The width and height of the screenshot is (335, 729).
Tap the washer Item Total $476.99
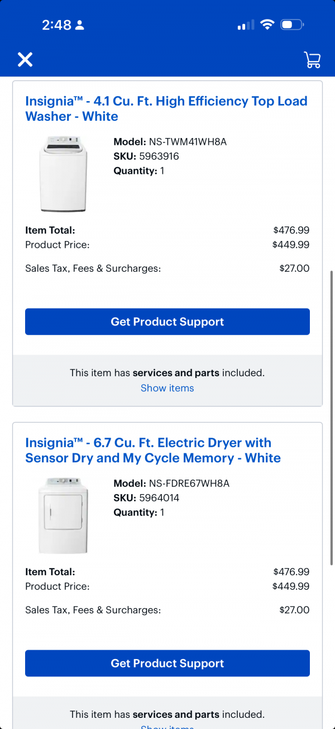[291, 230]
